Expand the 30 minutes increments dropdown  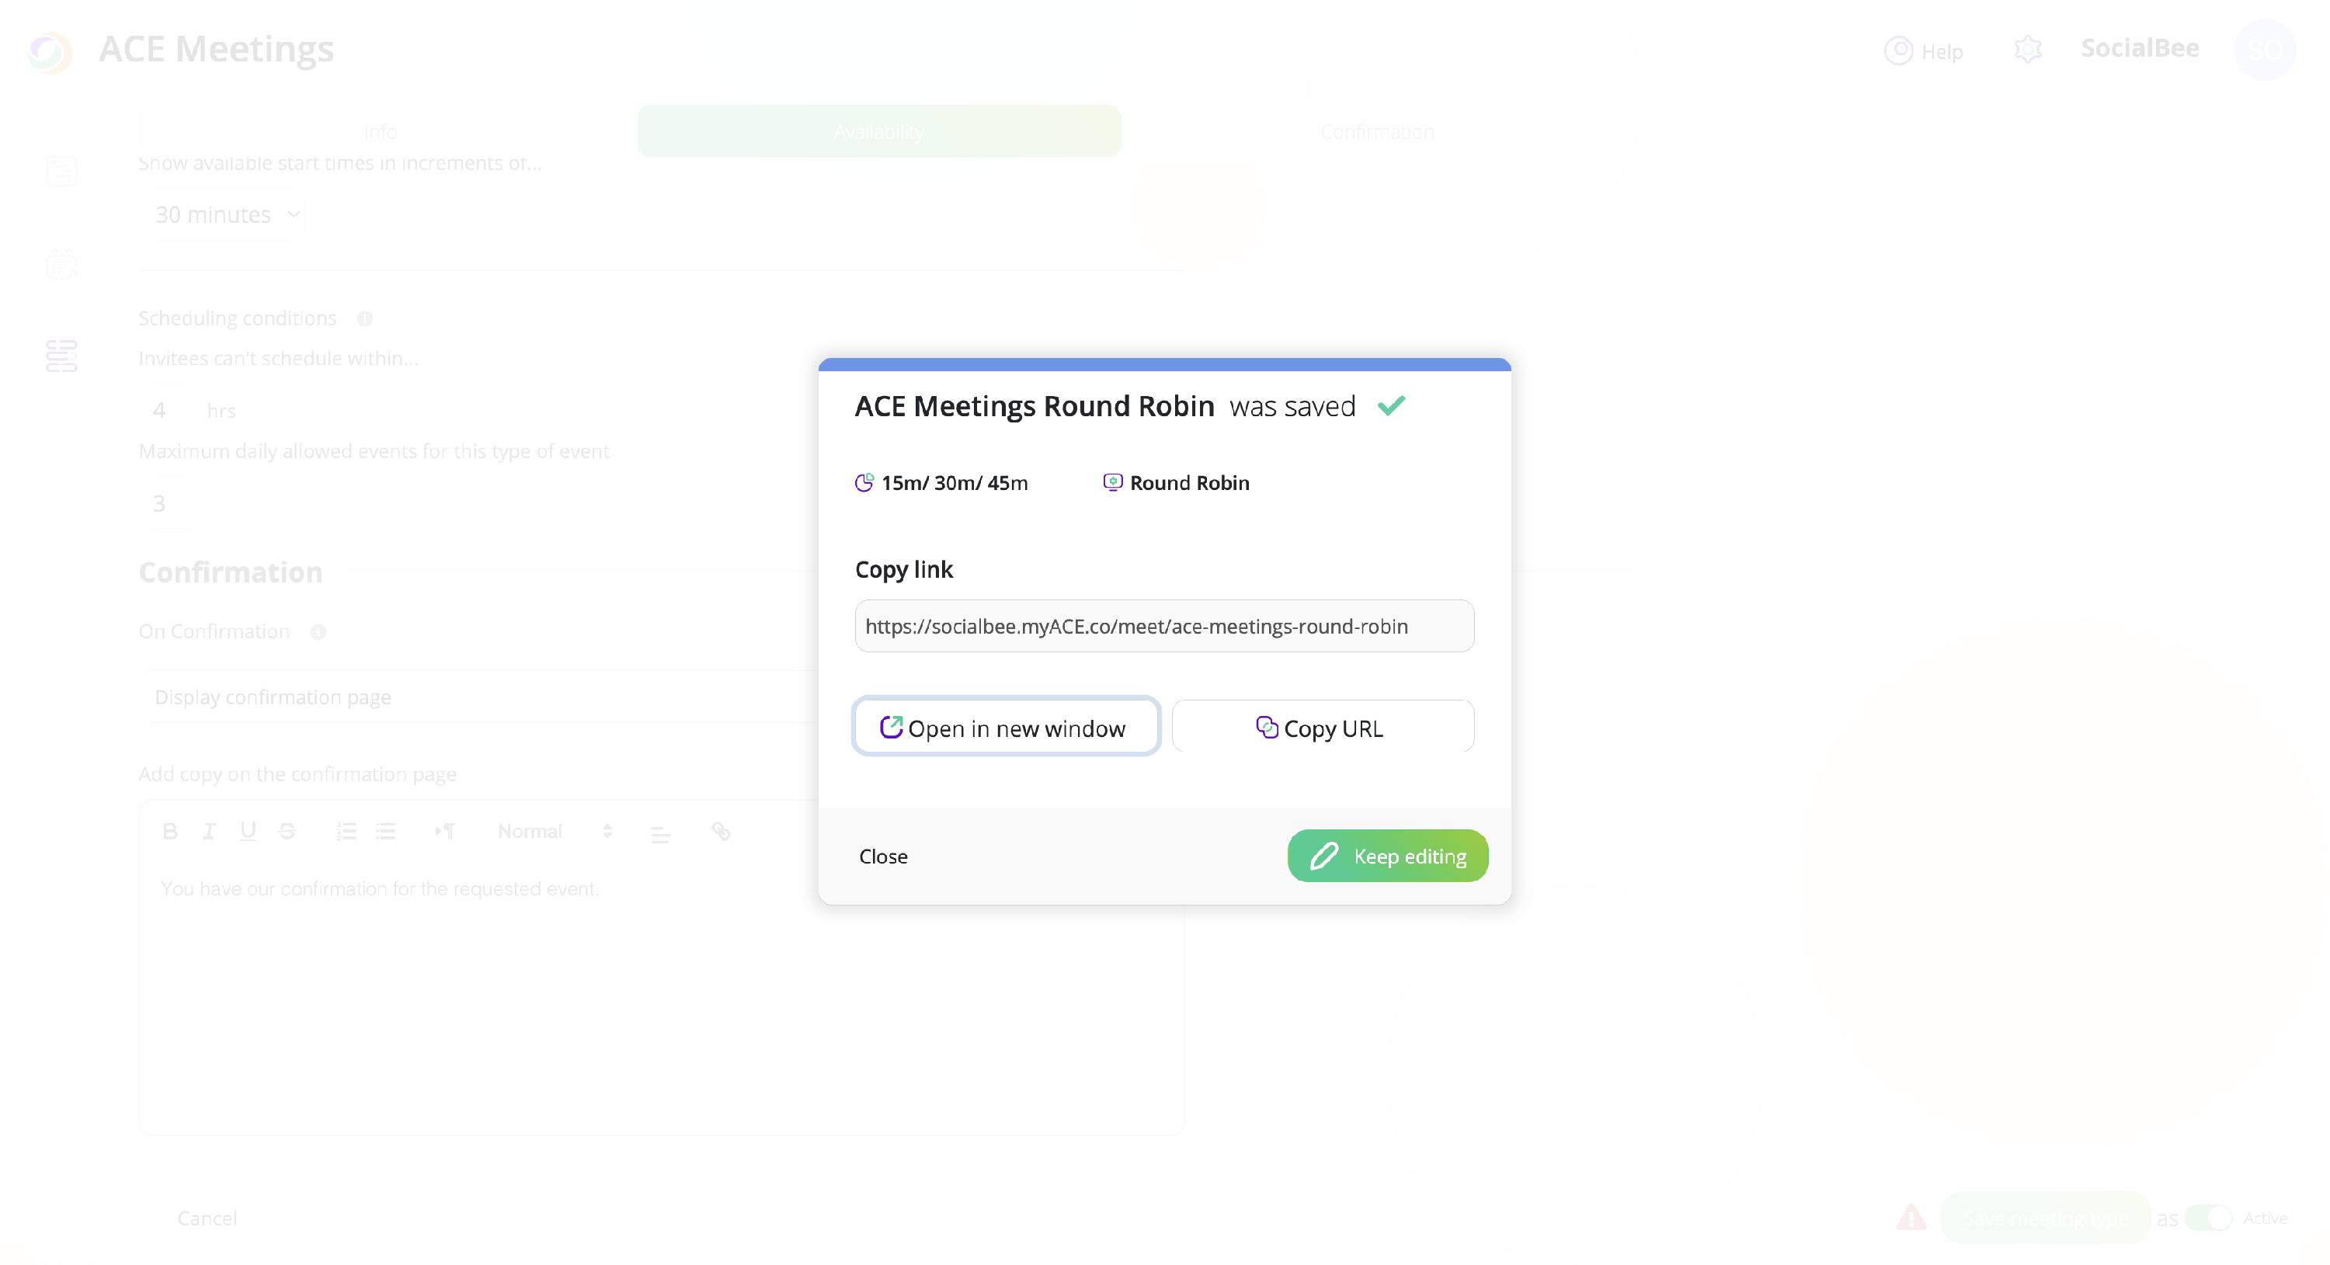[x=222, y=215]
